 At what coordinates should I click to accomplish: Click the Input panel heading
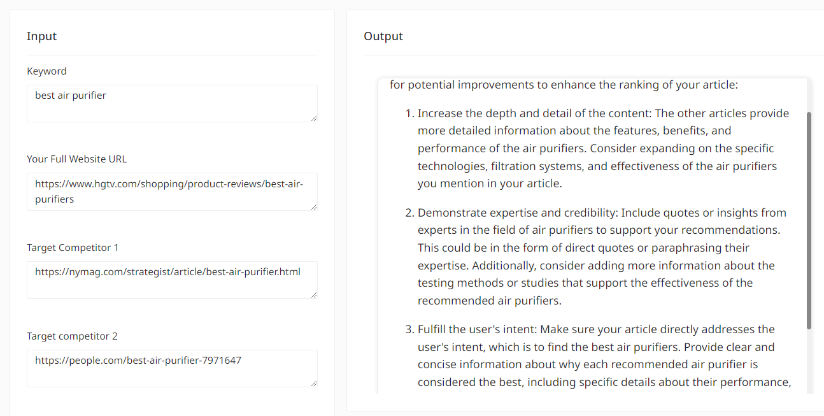pyautogui.click(x=41, y=36)
